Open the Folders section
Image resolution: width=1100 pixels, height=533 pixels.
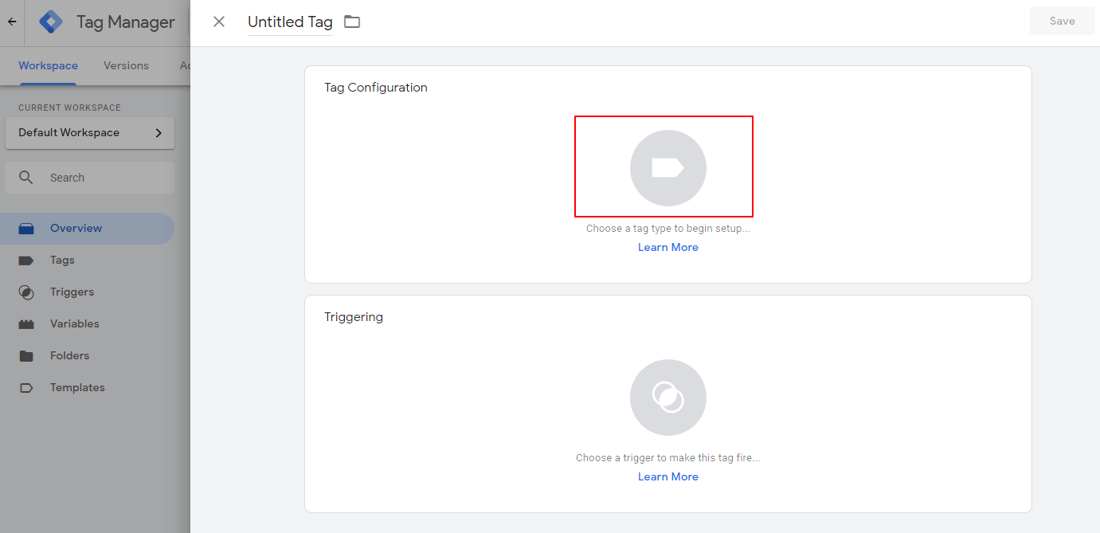click(69, 355)
